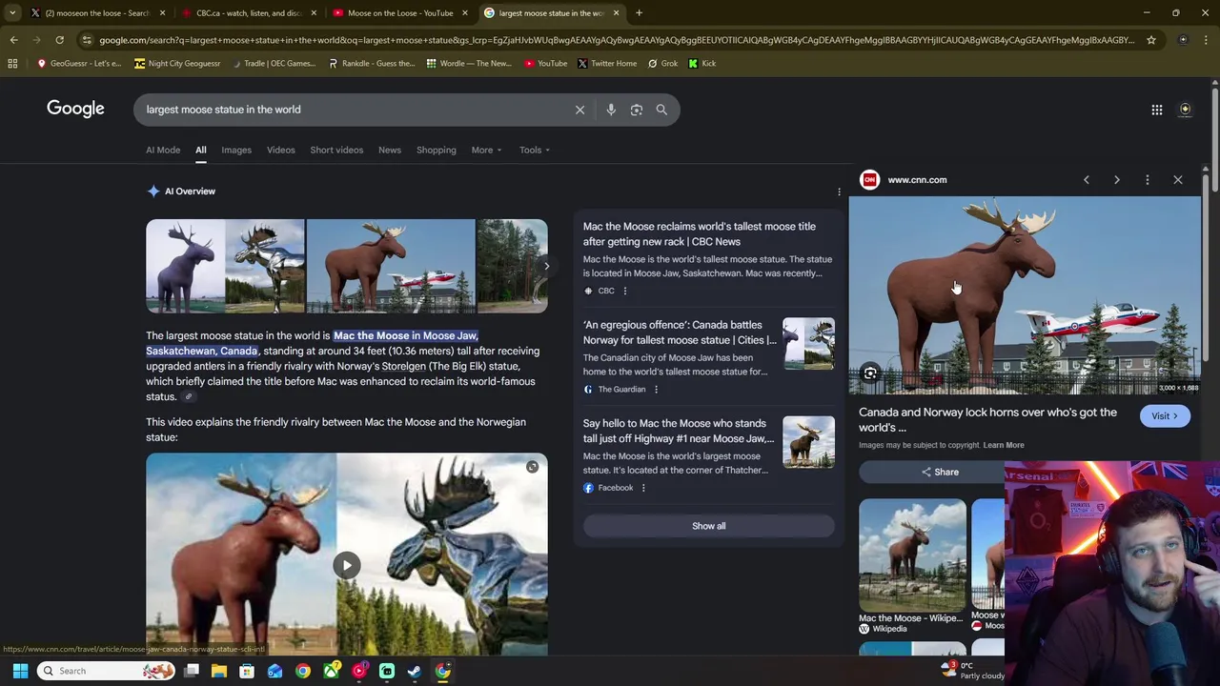Viewport: 1220px width, 686px height.
Task: Click the browser back arrow
Action: [x=13, y=40]
